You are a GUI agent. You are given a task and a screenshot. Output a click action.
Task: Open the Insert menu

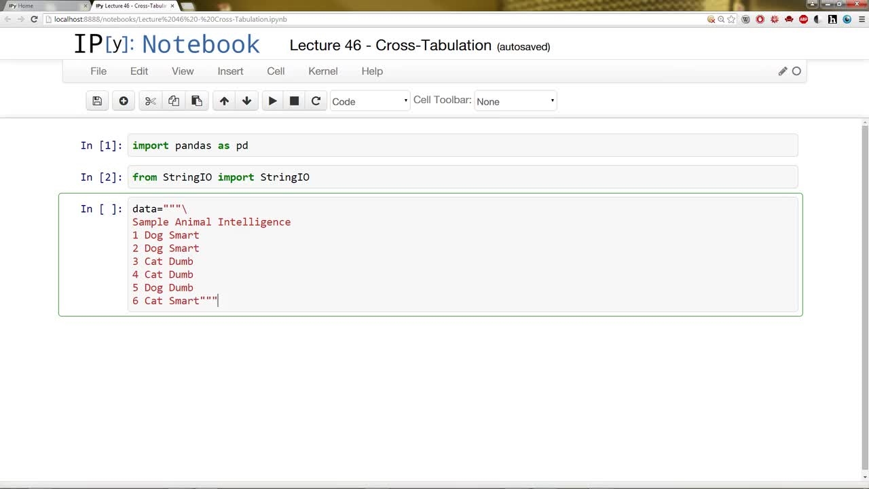pyautogui.click(x=230, y=71)
